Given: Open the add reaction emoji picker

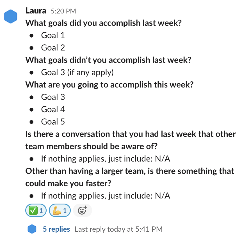Looking at the screenshot, I should [82, 210].
